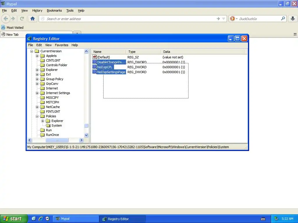Viewport: 298px width, 223px height.
Task: Expand the Internet Settings tree node
Action: coord(37,93)
